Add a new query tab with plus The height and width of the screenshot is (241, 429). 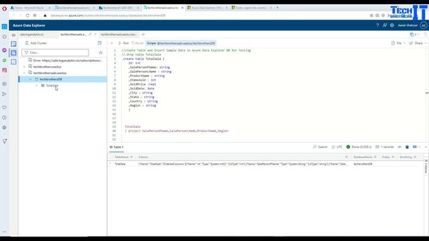143,34
